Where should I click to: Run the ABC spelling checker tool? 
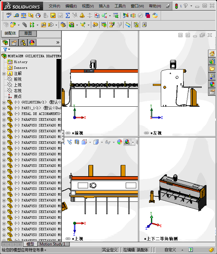coord(9,15)
